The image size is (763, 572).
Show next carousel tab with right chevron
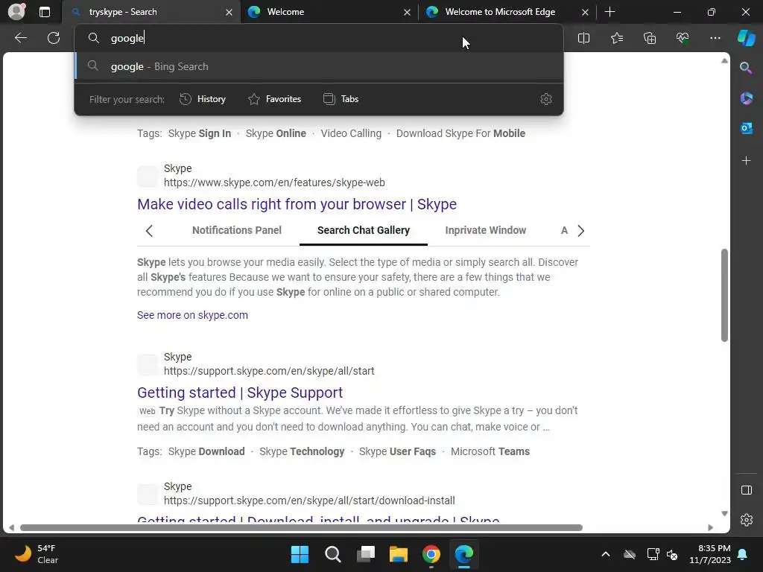click(x=580, y=231)
